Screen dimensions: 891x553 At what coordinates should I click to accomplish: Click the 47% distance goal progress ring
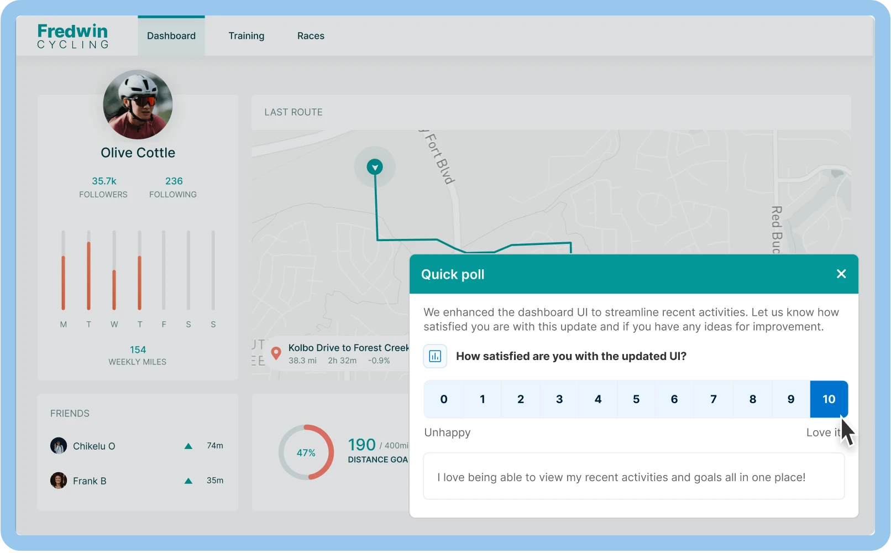(307, 452)
